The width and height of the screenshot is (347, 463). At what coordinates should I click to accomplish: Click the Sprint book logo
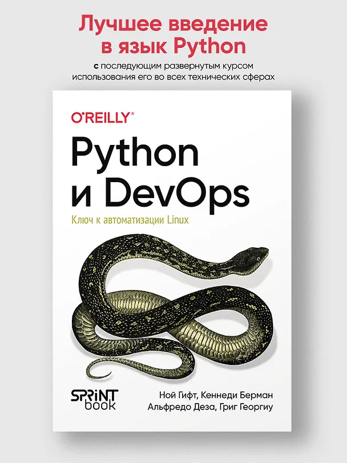click(x=94, y=399)
